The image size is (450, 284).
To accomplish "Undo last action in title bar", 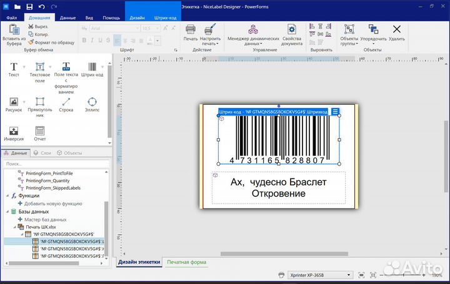I will tap(42, 7).
